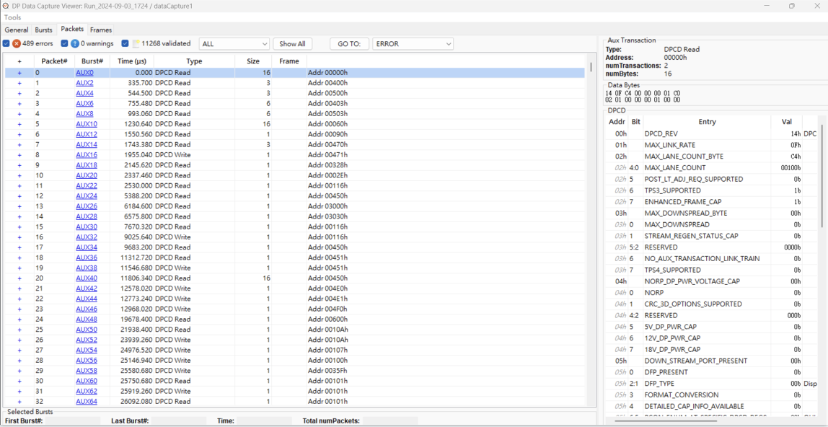
Task: Toggle the 11268 validated checkbox
Action: (x=125, y=43)
